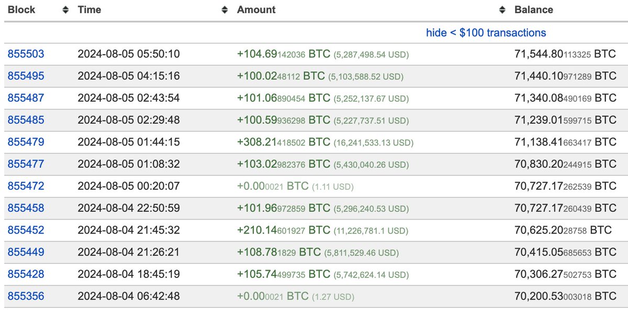Select time 2024-08-05 00:20:07
The image size is (628, 310).
(x=129, y=186)
